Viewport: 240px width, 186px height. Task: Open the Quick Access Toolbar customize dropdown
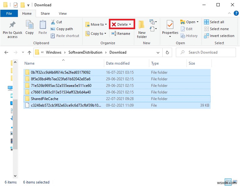pyautogui.click(x=28, y=5)
